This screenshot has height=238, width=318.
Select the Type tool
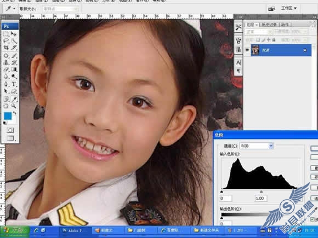coord(14,84)
